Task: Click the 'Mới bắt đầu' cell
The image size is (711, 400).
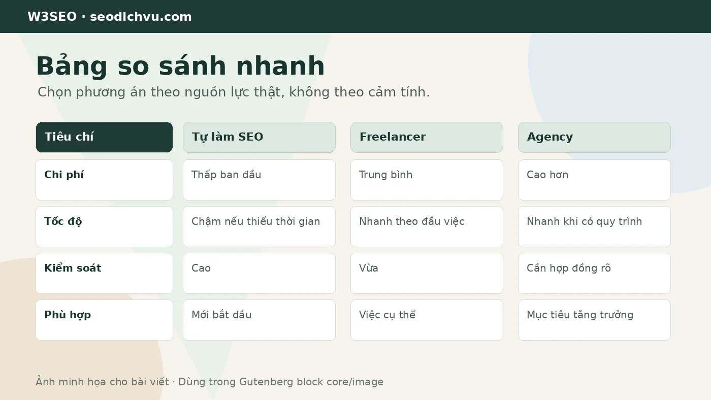Action: 259,320
